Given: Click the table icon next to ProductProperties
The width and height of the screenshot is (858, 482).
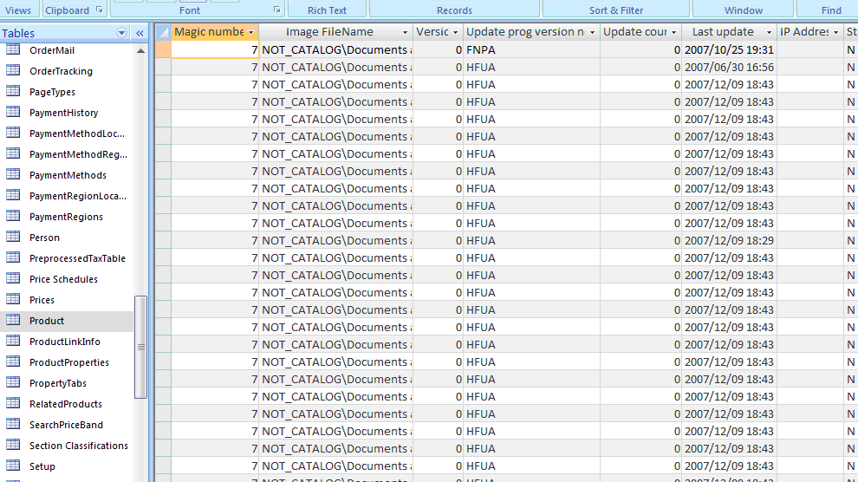Looking at the screenshot, I should click(x=13, y=362).
